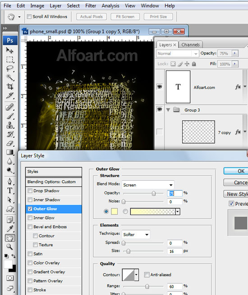248x295 pixels.
Task: Lock transparent pixels icon in Layers panel
Action: coord(173,64)
